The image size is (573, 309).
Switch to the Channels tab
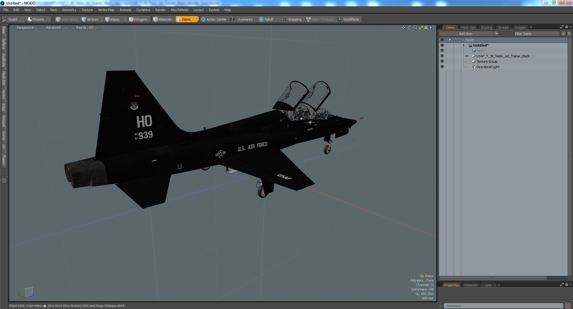(x=470, y=285)
